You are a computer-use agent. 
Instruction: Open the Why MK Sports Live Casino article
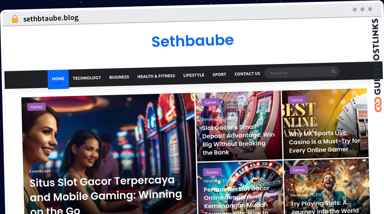(324, 141)
